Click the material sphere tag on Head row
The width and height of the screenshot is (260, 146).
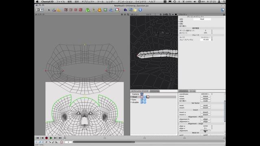pos(147,97)
